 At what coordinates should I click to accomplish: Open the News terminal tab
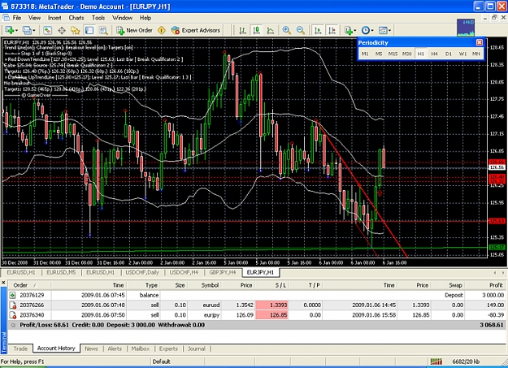(x=91, y=349)
